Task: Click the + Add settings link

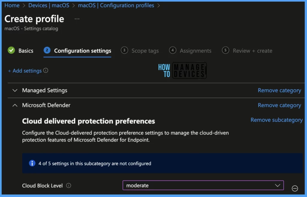Action: pos(25,71)
